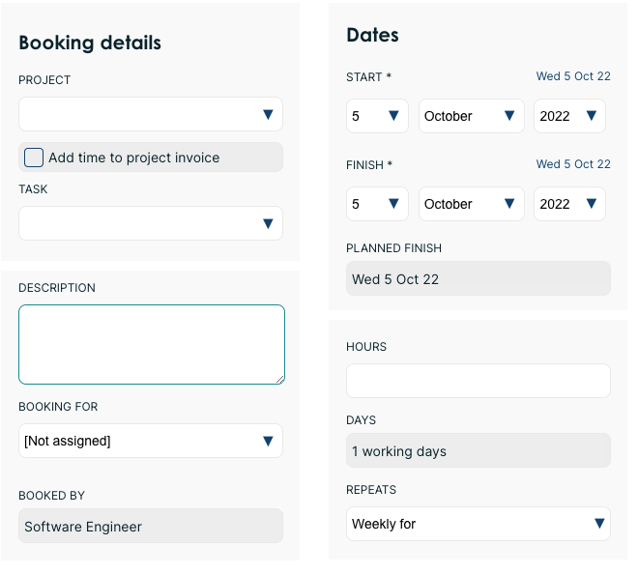Viewport: 638px width, 574px height.
Task: Open the Repeats Weekly for dropdown
Action: tap(478, 524)
